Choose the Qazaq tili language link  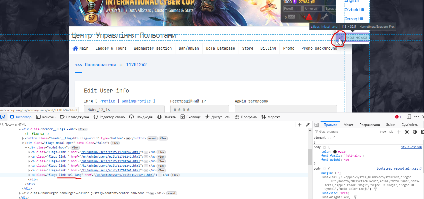(x=354, y=19)
